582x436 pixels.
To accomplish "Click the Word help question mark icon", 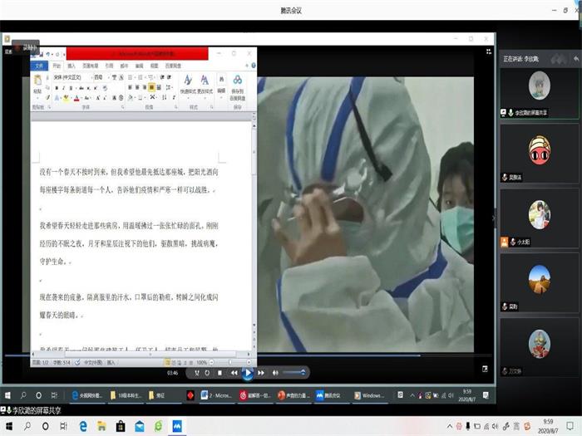I will [x=254, y=66].
